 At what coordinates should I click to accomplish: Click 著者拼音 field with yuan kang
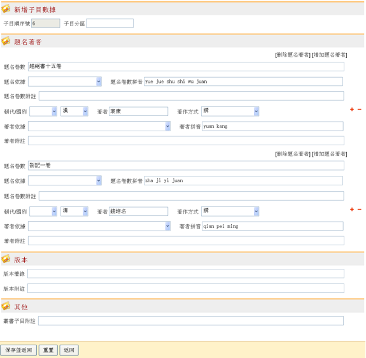(272, 126)
